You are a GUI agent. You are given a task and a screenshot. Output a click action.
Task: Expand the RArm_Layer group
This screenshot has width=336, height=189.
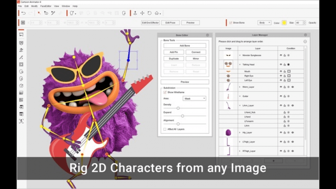[x=240, y=87]
